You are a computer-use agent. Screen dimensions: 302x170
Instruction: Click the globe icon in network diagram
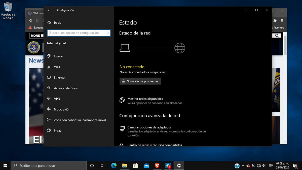(x=180, y=48)
